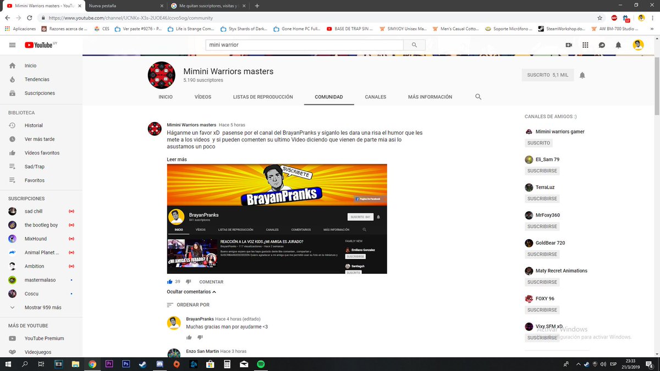
Task: Switch to the Inicio channel tab
Action: 166,97
